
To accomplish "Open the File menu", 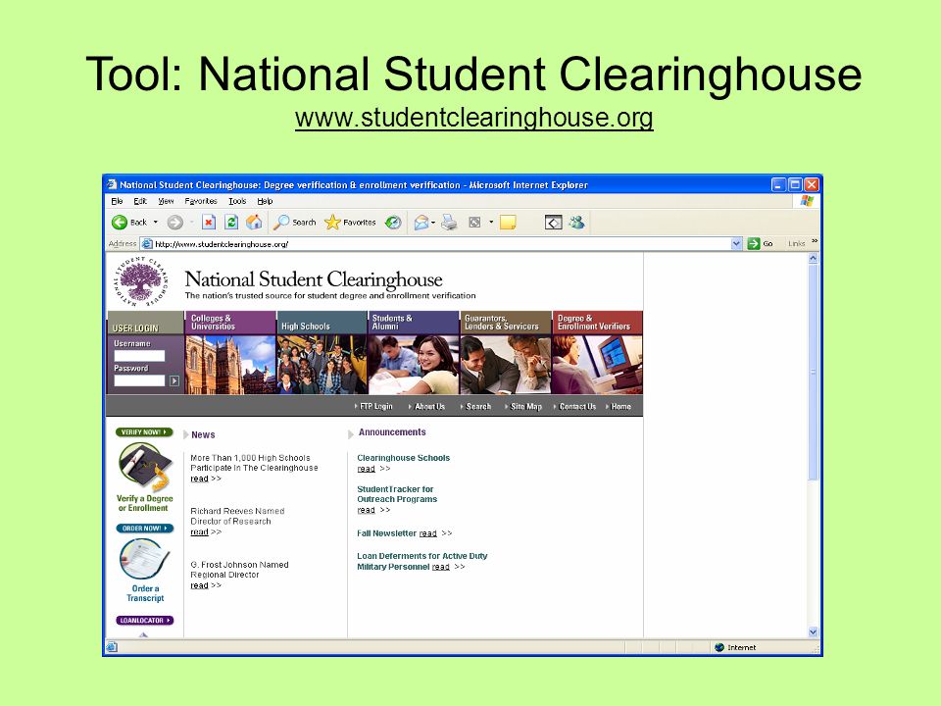I will pyautogui.click(x=117, y=201).
